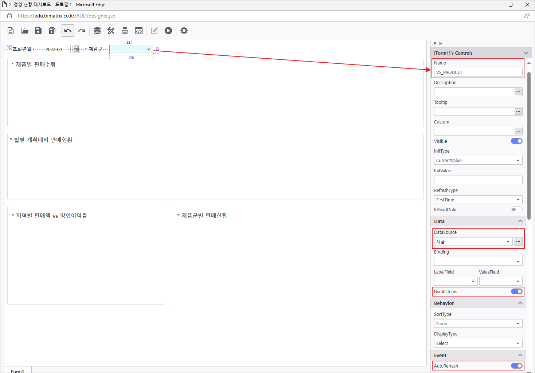Click the ellipsis button next to Description

click(518, 92)
